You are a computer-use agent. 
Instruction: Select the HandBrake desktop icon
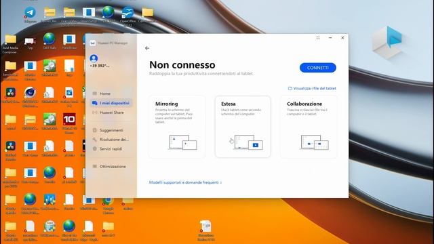[69, 42]
